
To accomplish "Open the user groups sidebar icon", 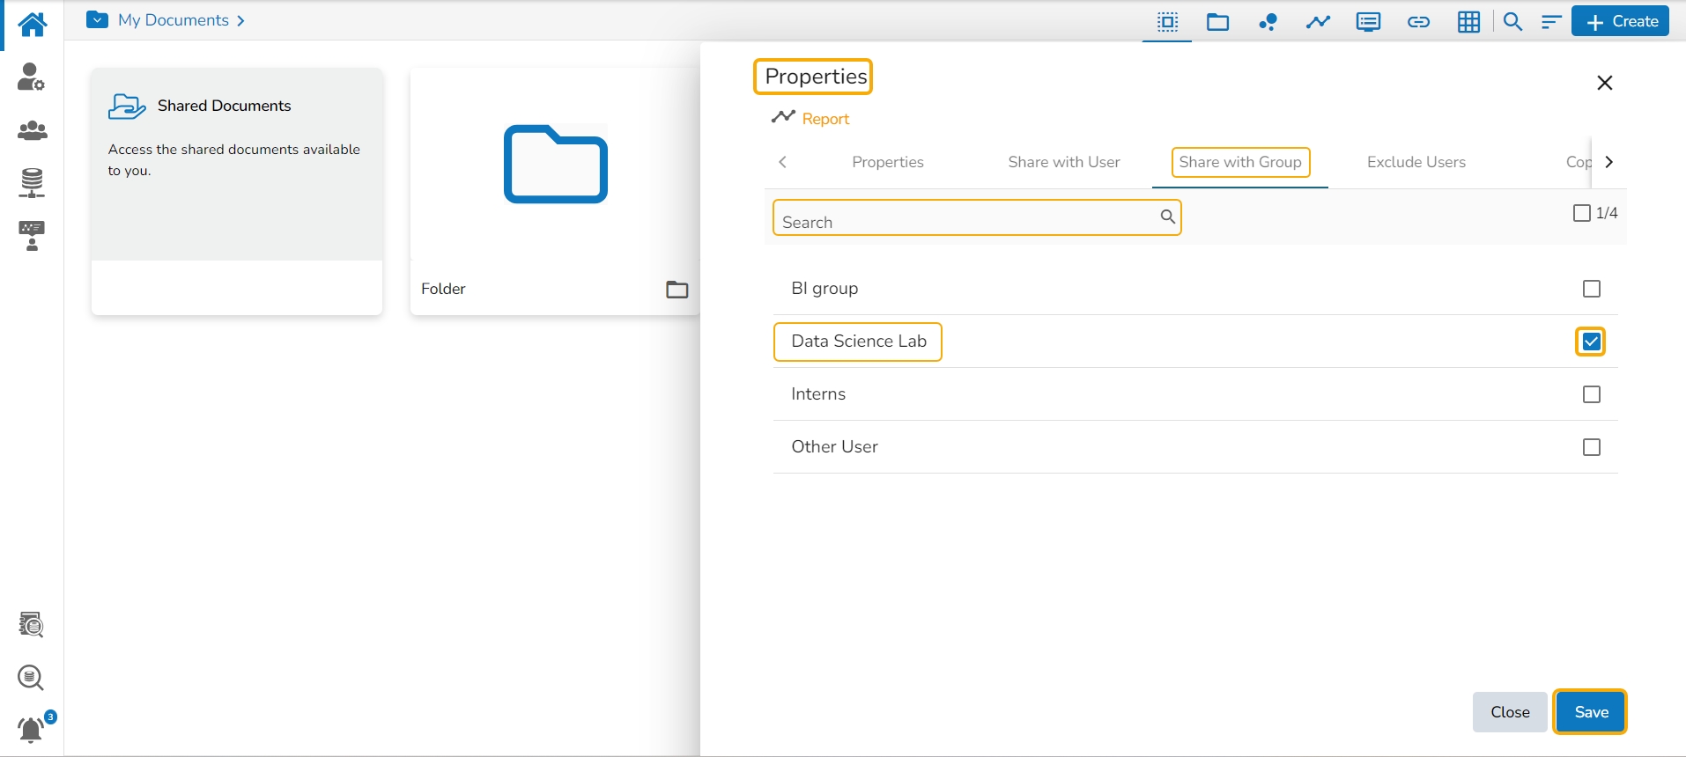I will coord(32,130).
